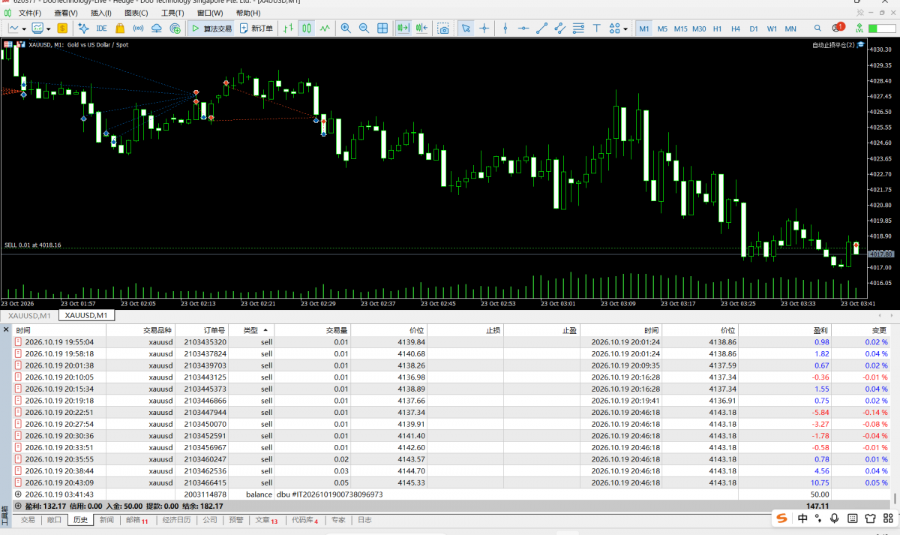This screenshot has width=900, height=535.
Task: Open the VPS cloud hosting icon
Action: pos(157,29)
